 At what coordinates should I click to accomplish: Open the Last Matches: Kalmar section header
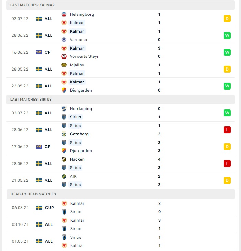pos(120,5)
